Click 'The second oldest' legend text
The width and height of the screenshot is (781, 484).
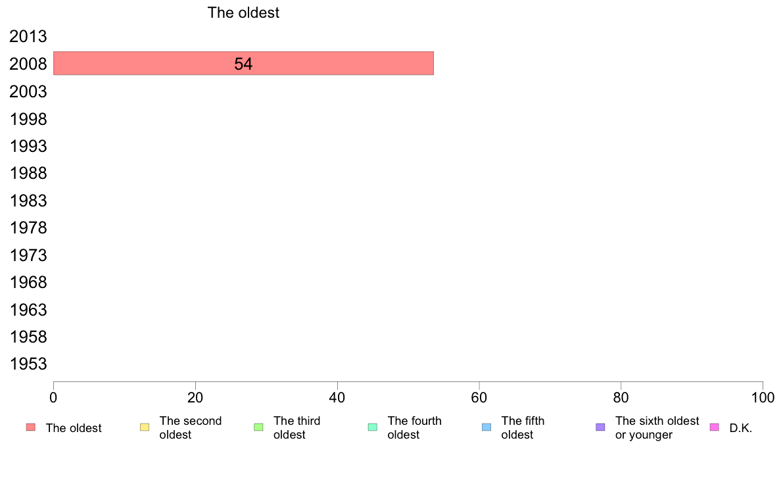(x=190, y=427)
